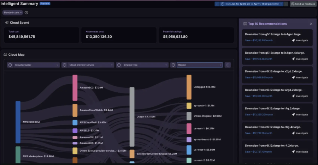Investigate r6i.12xlarge to x2gd.2xlarge recommendation

click(300, 96)
